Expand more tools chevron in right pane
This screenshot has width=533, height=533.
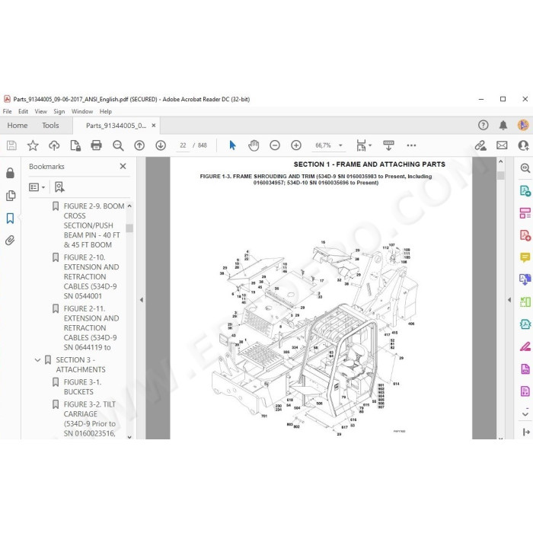coord(525,414)
